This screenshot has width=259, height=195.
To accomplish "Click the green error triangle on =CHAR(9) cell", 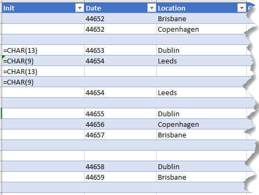I will pyautogui.click(x=4, y=57).
